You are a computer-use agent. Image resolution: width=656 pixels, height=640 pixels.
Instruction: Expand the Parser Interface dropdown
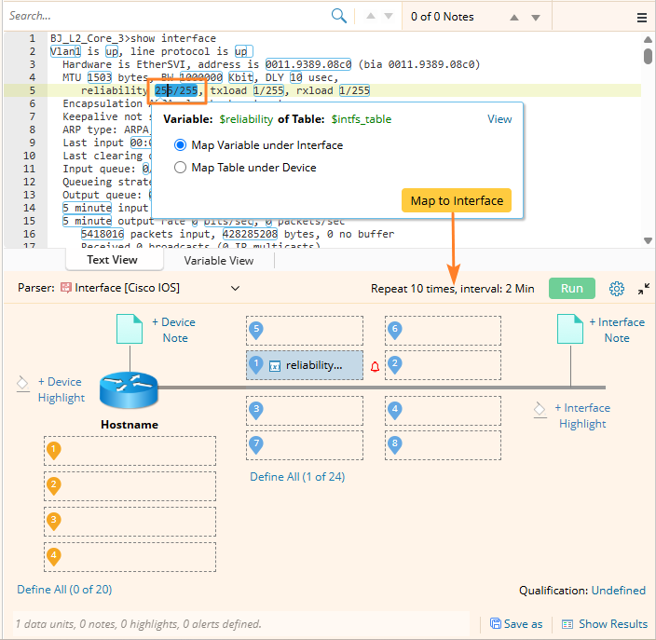point(235,289)
